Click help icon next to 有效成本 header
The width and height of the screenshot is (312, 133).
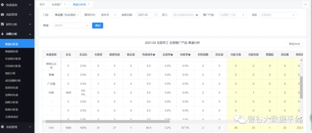click(x=154, y=54)
